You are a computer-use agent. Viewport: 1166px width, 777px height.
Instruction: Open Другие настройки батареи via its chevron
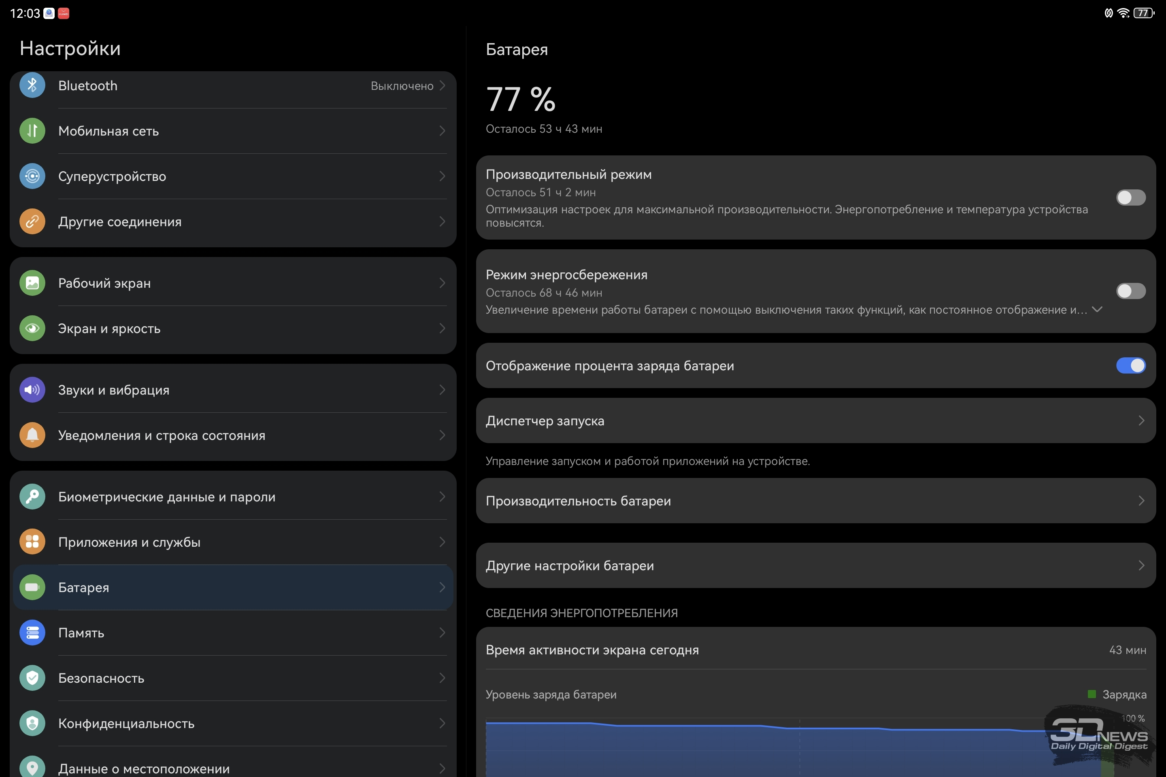(x=1141, y=565)
